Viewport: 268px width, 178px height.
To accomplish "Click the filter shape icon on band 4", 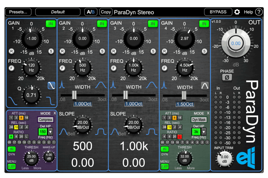I will coord(205,85).
